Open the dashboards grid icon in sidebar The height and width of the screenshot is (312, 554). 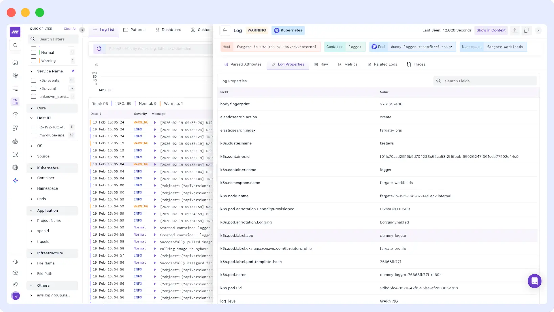15,128
